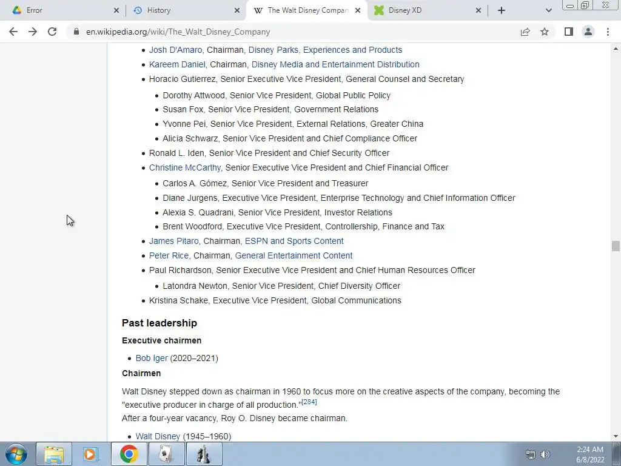Screen dimensions: 621x466
Task: Reload the Wikipedia page
Action: tap(52, 32)
